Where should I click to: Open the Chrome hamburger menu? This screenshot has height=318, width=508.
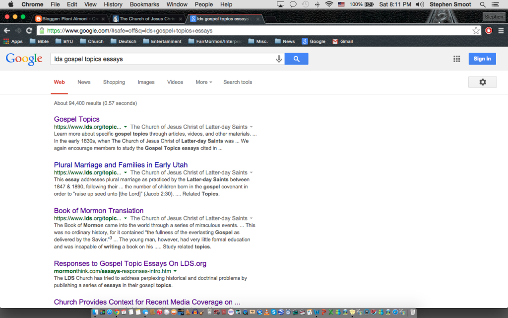point(501,30)
